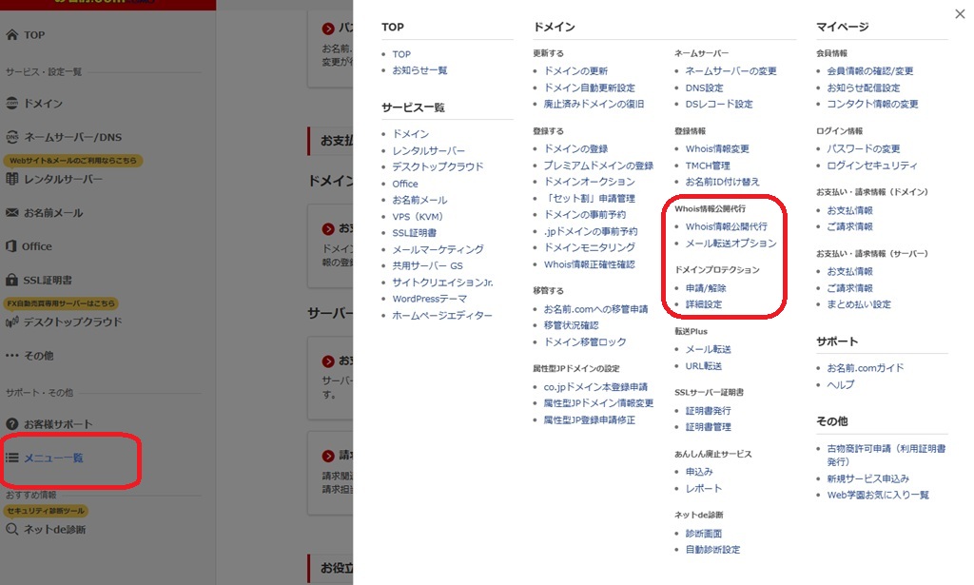Click the three-dots icon beside その他
974x585 pixels.
pos(11,356)
